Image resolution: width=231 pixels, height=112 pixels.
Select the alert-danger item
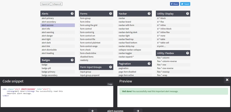point(57,36)
